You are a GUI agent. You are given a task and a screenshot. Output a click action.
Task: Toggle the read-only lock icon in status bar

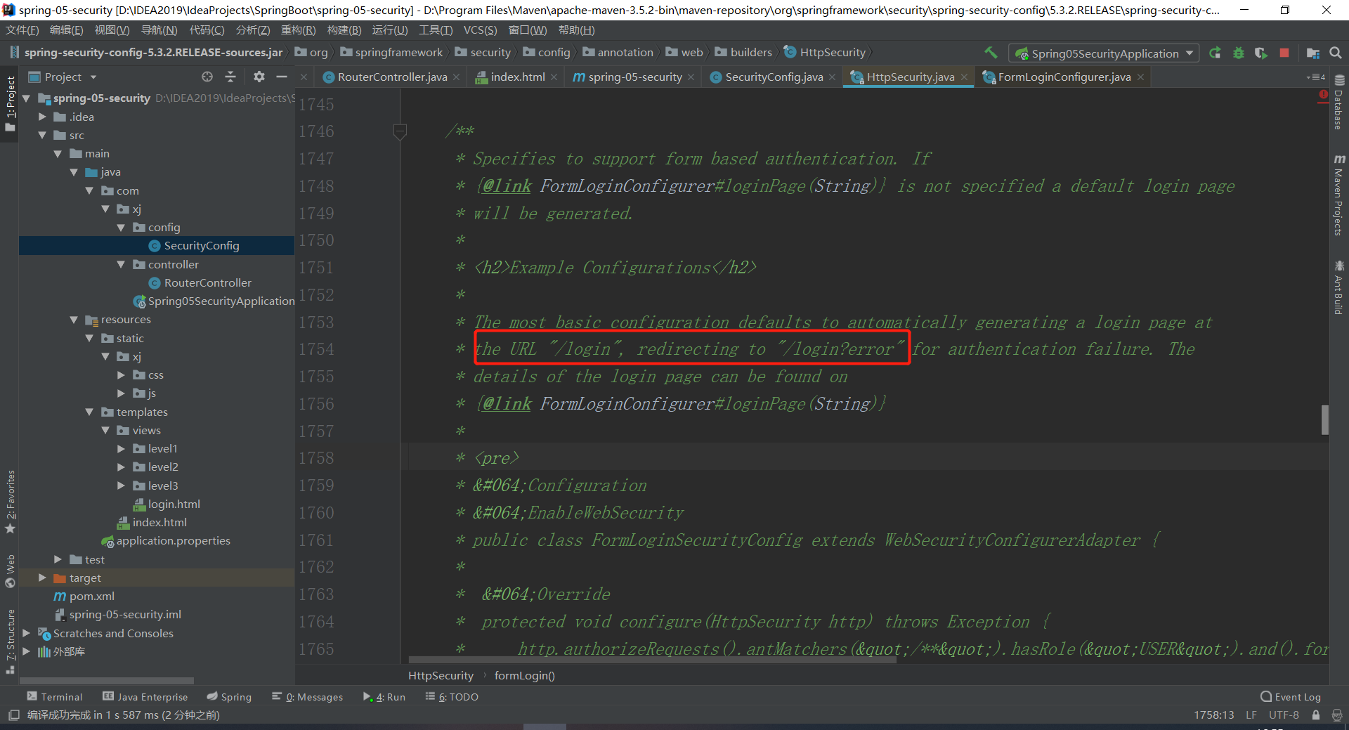1316,715
